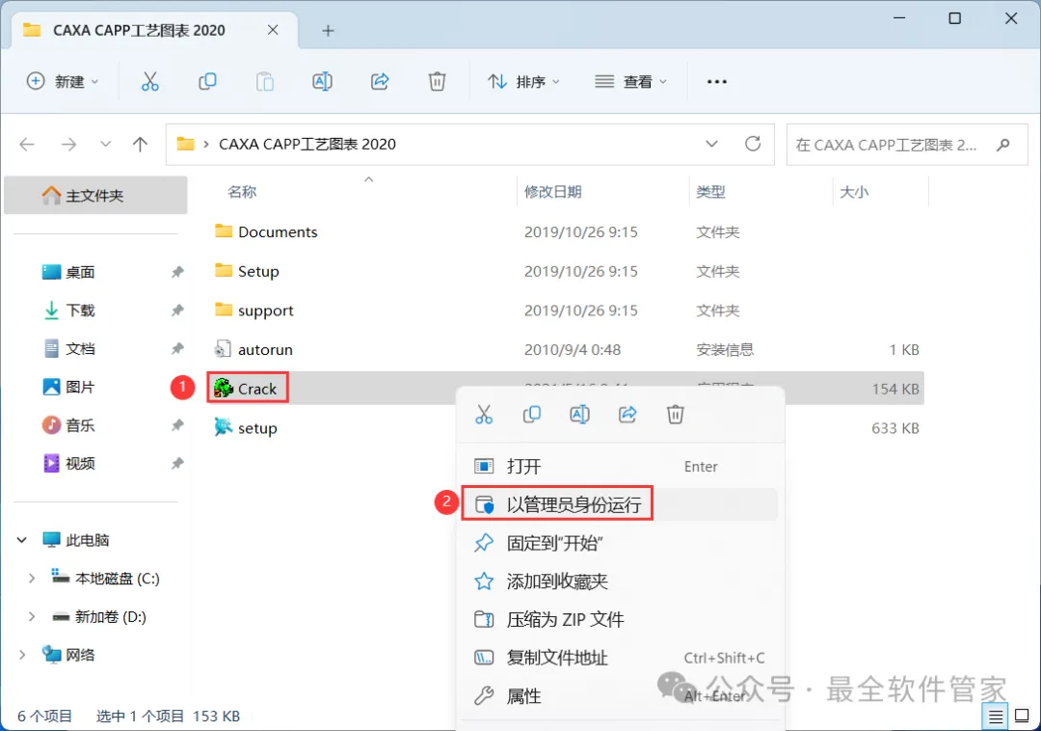The image size is (1041, 731).
Task: Expand the 网络 tree node
Action: pyautogui.click(x=22, y=656)
